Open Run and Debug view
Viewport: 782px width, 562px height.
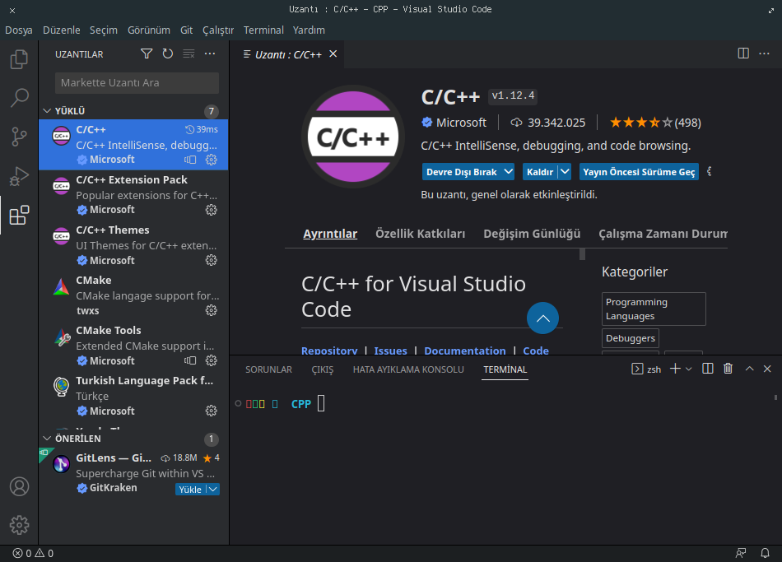coord(19,176)
